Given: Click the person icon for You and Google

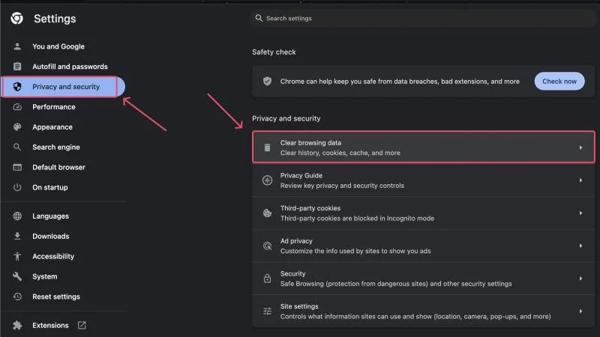Looking at the screenshot, I should (x=17, y=46).
